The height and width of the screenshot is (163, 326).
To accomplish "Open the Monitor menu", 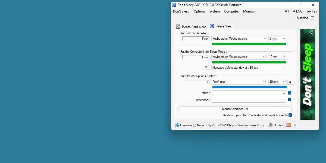I will (249, 11).
